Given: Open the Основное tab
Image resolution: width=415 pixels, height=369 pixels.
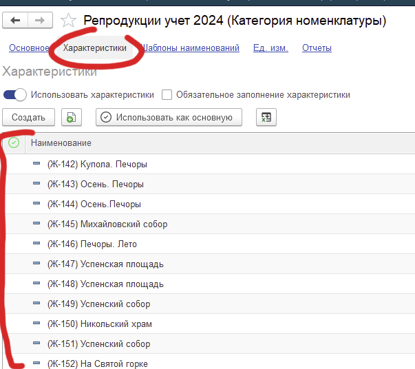Looking at the screenshot, I should tap(28, 48).
